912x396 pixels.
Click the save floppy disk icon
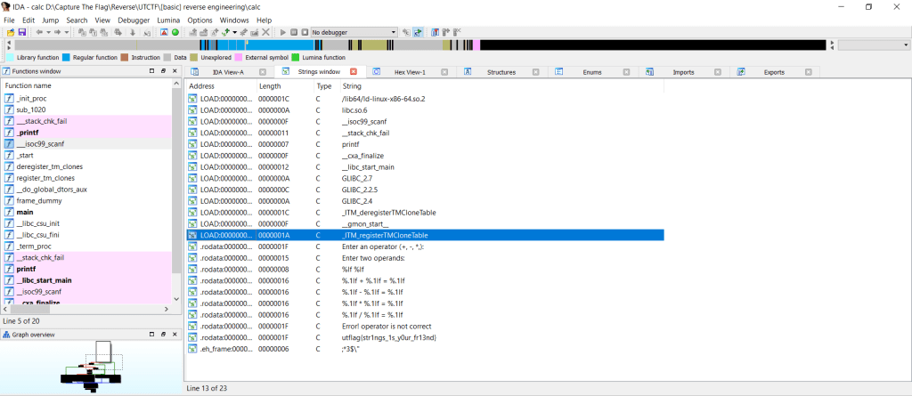click(x=21, y=32)
